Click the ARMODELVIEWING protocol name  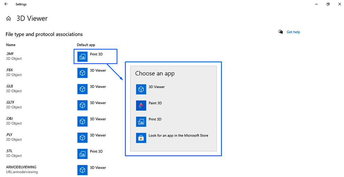click(21, 167)
